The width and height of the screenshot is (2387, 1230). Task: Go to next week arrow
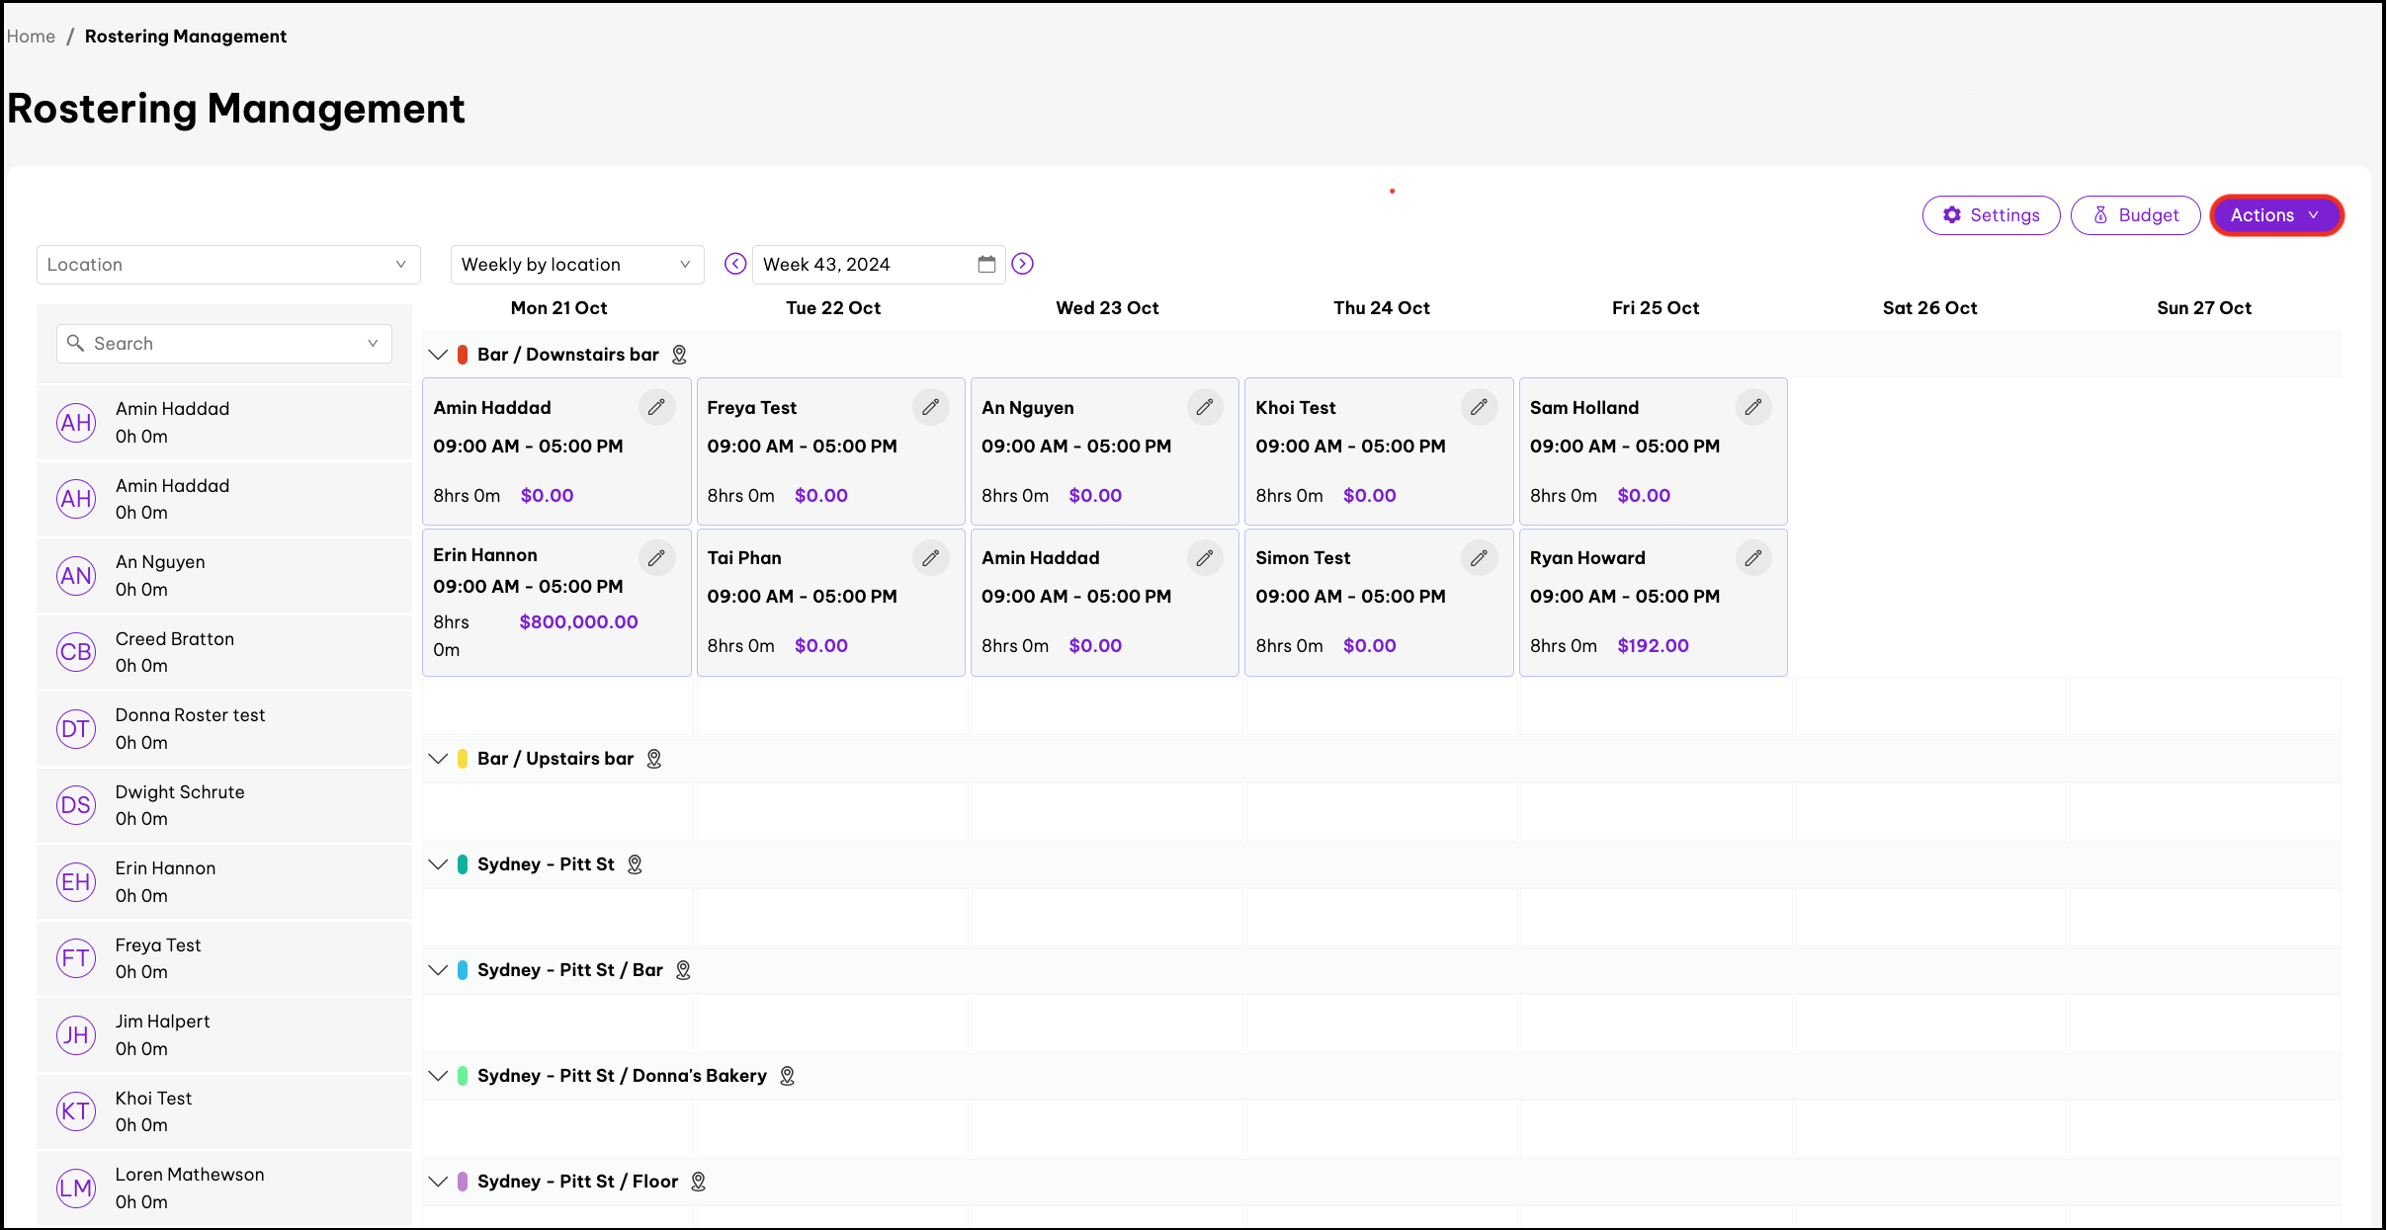(x=1023, y=264)
